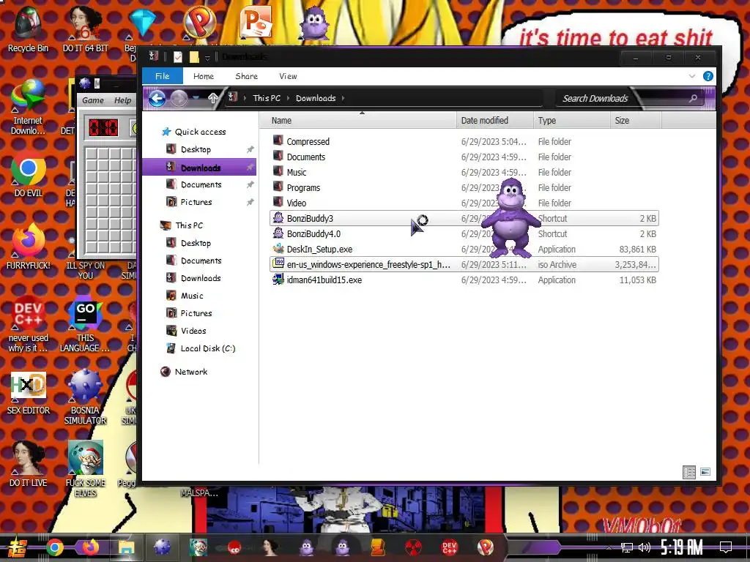Image resolution: width=750 pixels, height=562 pixels.
Task: Select the idman641build15.exe icon
Action: tap(278, 279)
